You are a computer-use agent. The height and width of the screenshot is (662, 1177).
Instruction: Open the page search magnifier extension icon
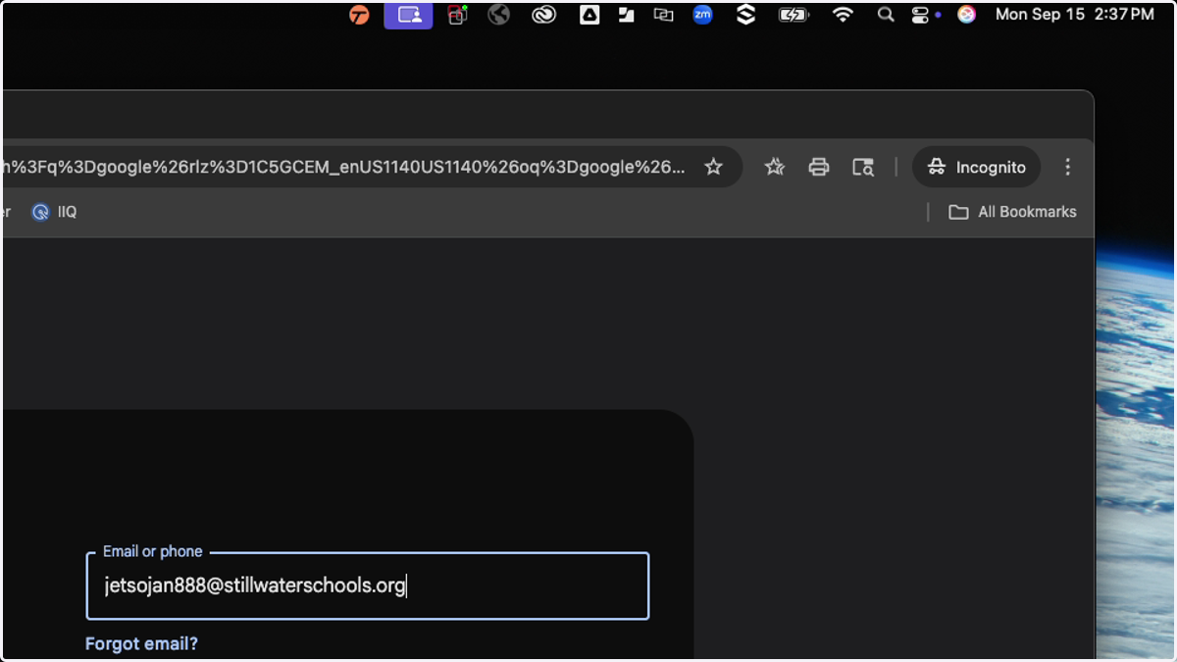(863, 167)
